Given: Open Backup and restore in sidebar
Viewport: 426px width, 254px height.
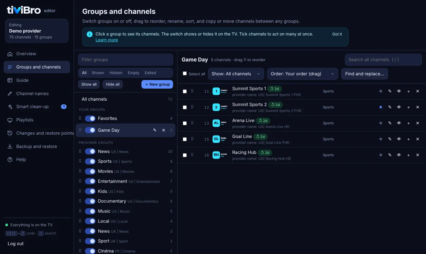Looking at the screenshot, I should [37, 146].
